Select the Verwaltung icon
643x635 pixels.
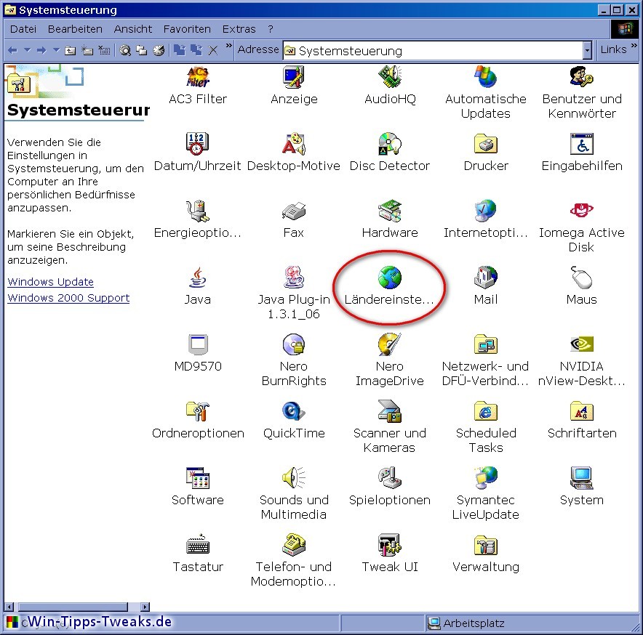click(486, 545)
